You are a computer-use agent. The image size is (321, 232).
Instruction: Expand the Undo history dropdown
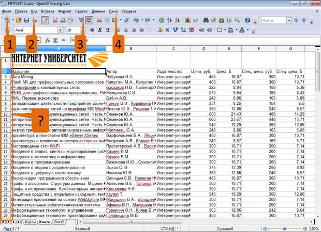pyautogui.click(x=142, y=20)
